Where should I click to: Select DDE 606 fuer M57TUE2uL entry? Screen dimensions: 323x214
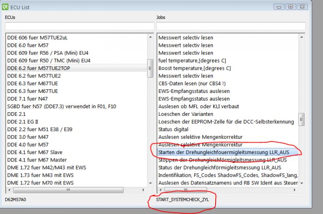click(37, 38)
